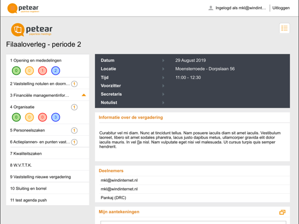Open the expand window icon in Mijn aantekeningen
Viewport: 299px width, 224px height.
click(282, 212)
